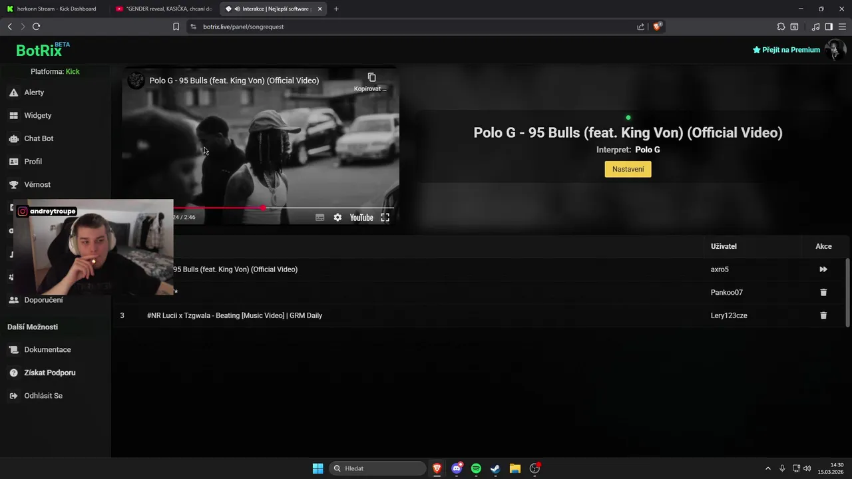Open YouTube player settings gear
Image resolution: width=852 pixels, height=479 pixels.
pyautogui.click(x=337, y=218)
